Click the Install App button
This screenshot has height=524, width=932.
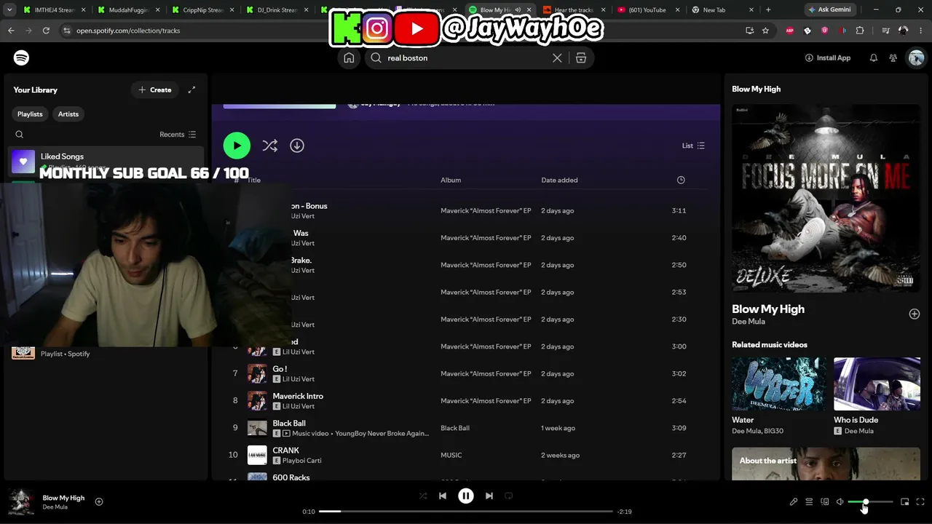pos(828,58)
